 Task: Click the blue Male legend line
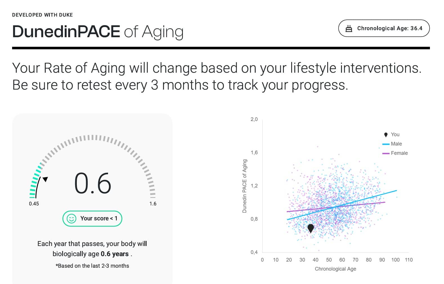pyautogui.click(x=386, y=144)
